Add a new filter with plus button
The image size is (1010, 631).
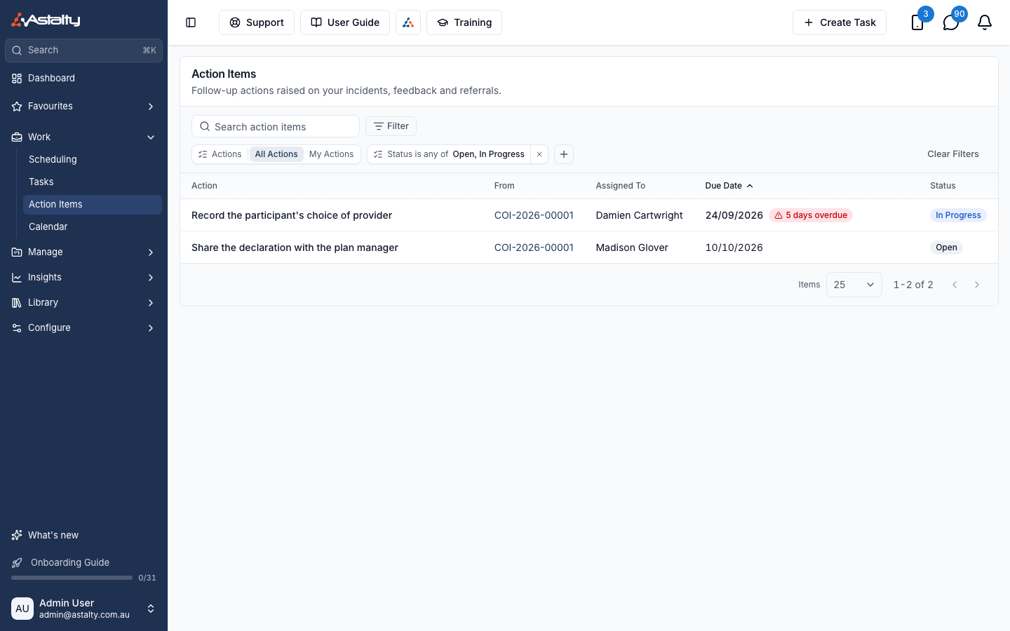tap(564, 154)
